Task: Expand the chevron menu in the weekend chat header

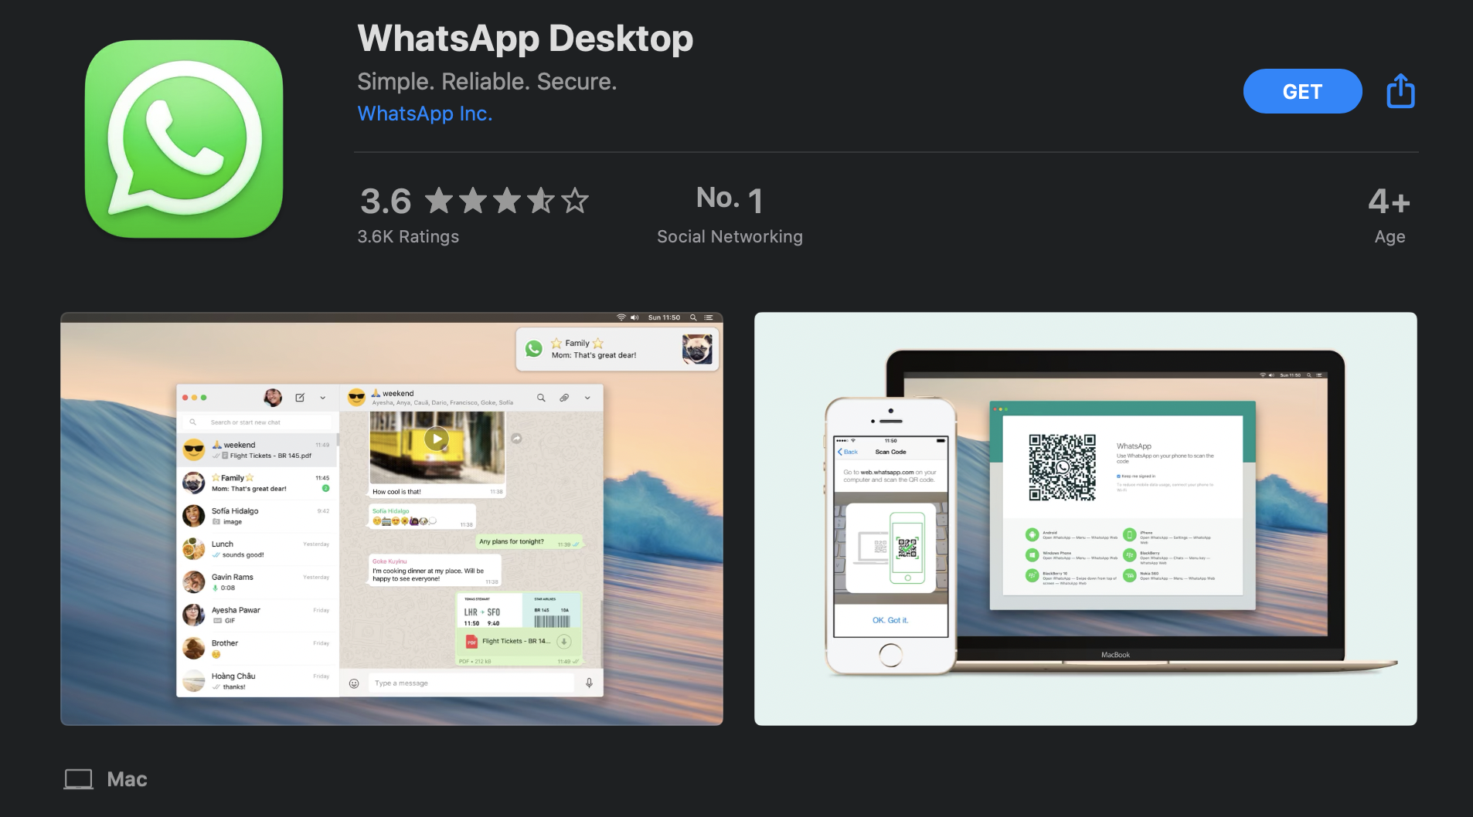Action: [587, 398]
